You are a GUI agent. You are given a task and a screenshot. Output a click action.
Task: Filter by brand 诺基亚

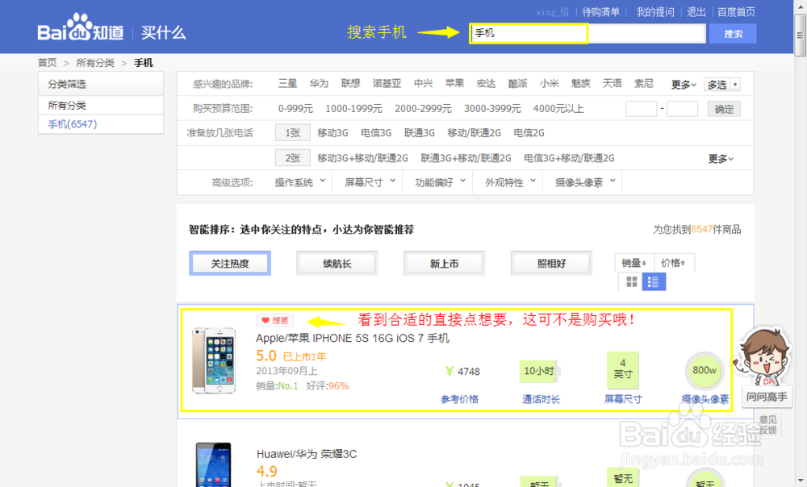[x=387, y=83]
